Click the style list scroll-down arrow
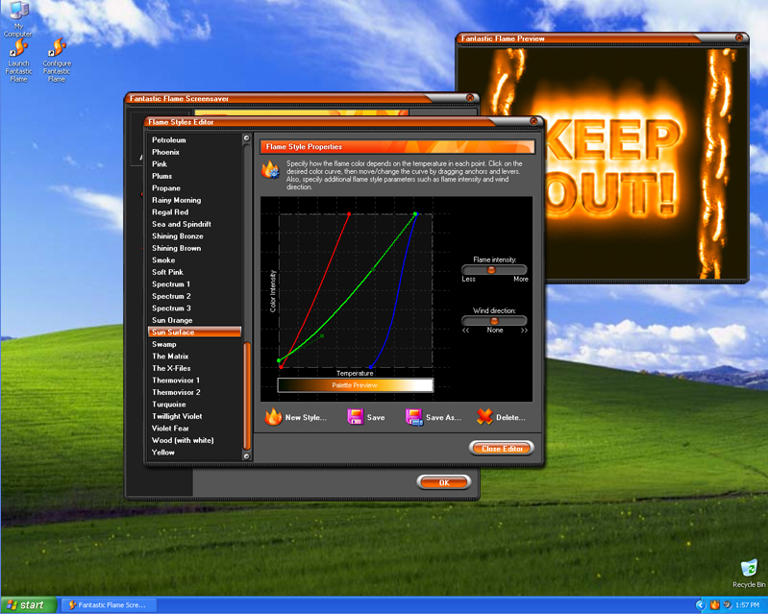 point(247,456)
